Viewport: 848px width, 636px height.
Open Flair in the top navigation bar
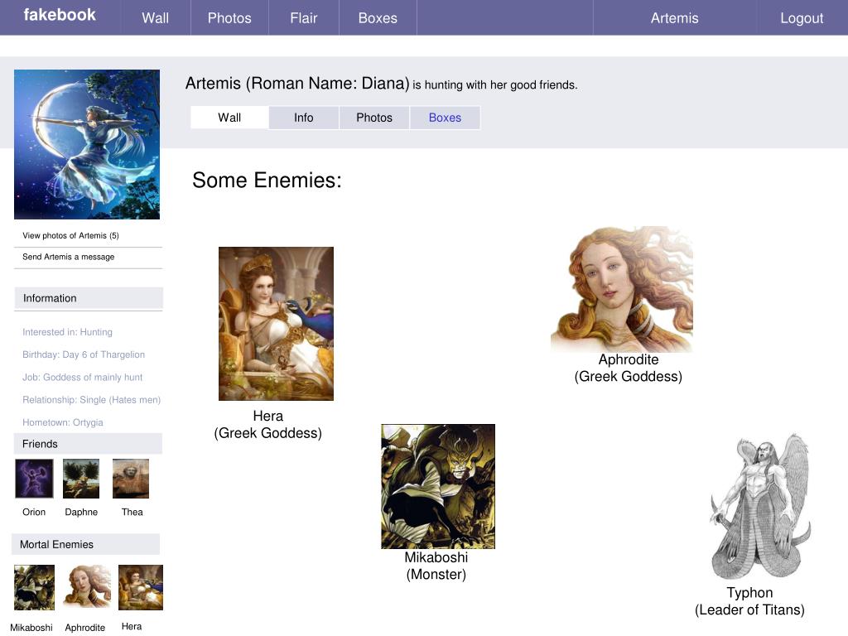click(x=303, y=18)
